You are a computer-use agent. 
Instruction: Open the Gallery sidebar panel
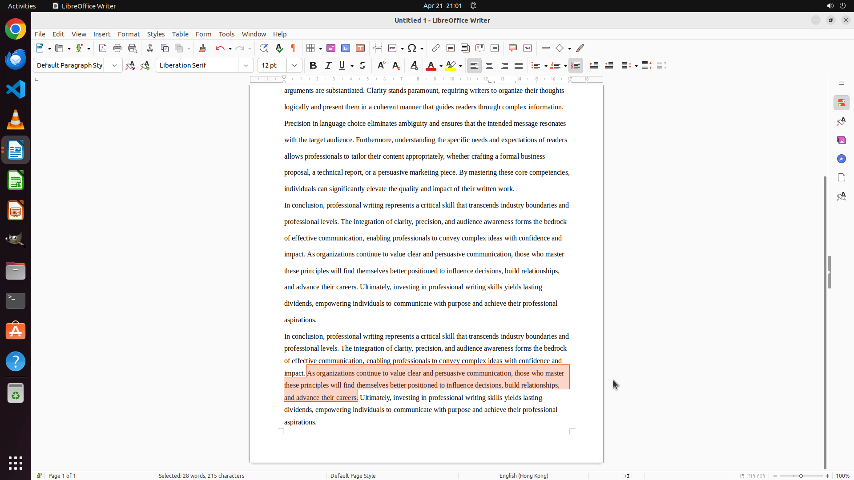tap(841, 140)
